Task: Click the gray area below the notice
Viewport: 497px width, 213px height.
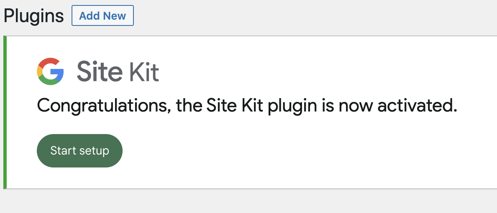Action: (x=248, y=201)
